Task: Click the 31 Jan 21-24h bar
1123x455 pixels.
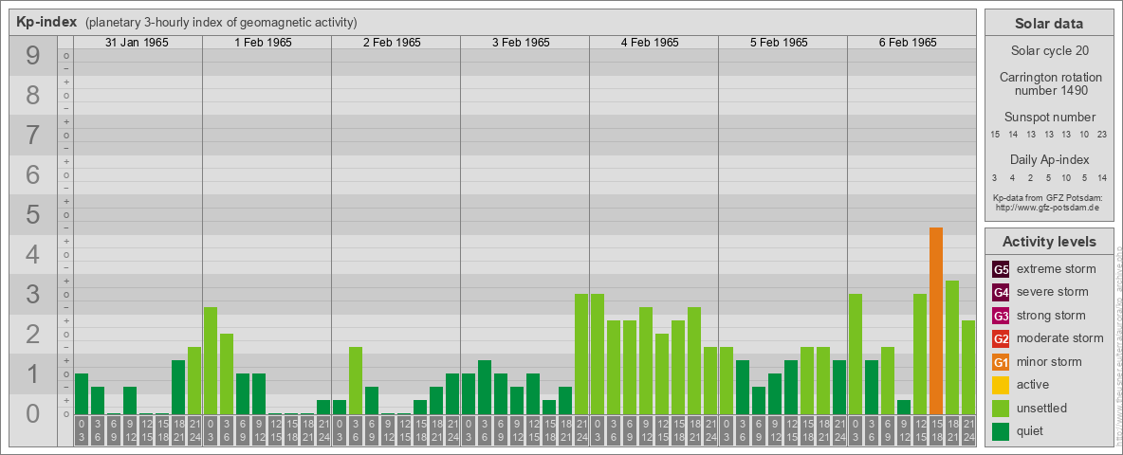Action: (x=194, y=381)
